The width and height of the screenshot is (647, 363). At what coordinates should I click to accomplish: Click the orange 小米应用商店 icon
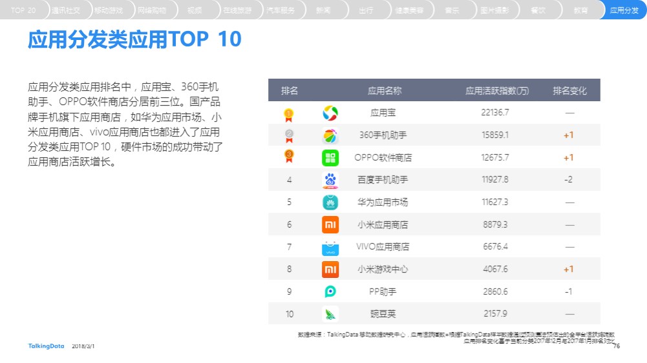pyautogui.click(x=330, y=225)
